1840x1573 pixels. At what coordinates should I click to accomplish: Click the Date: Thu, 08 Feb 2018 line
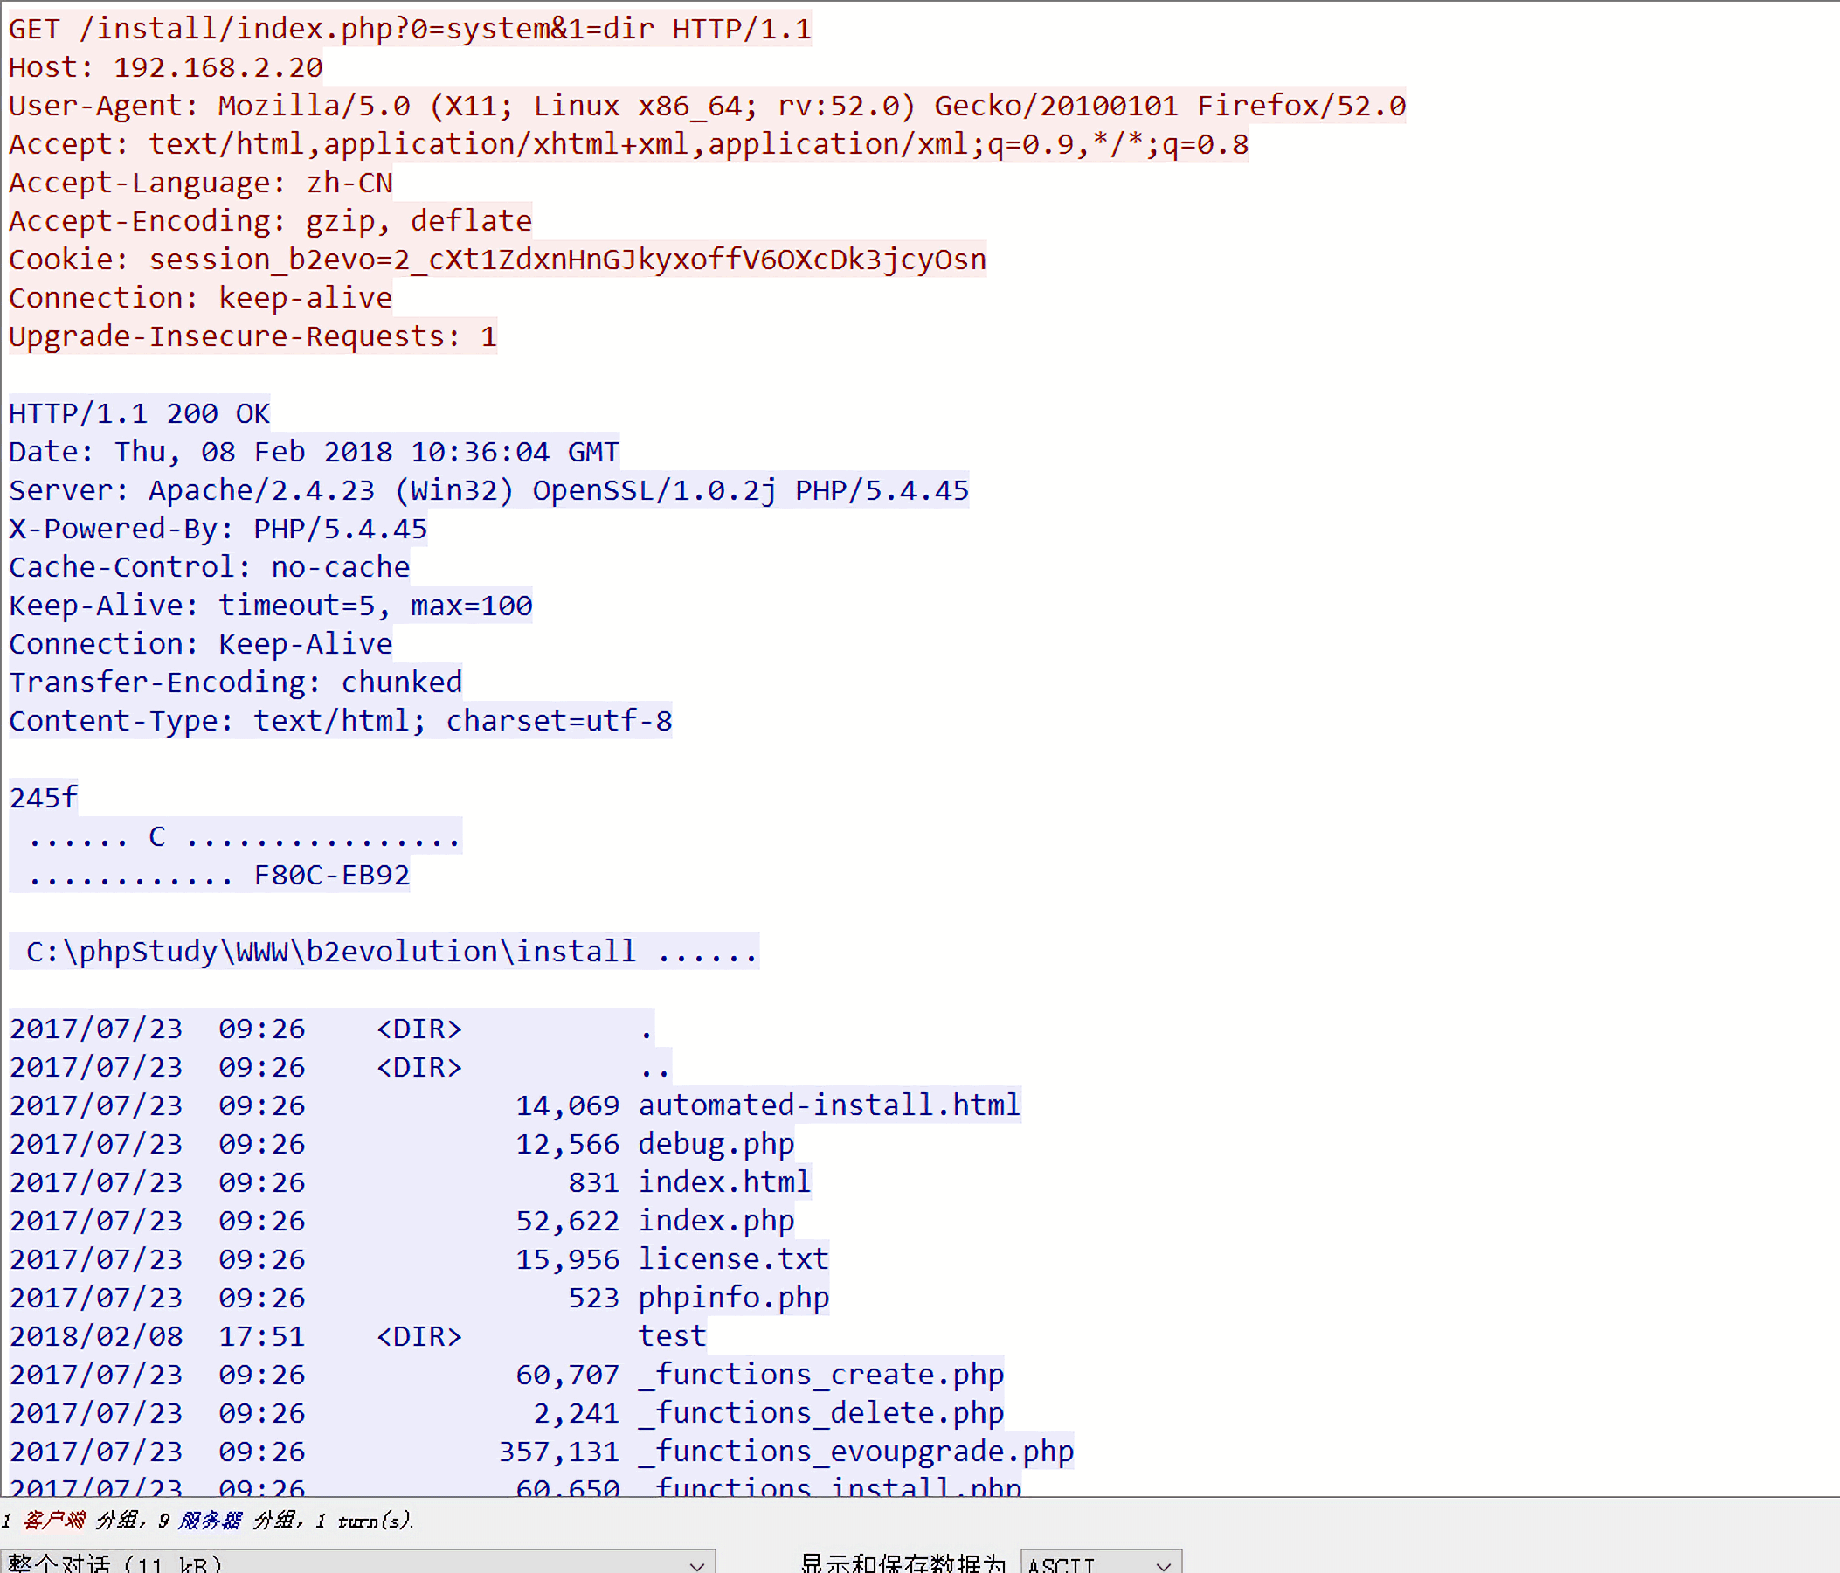point(315,451)
